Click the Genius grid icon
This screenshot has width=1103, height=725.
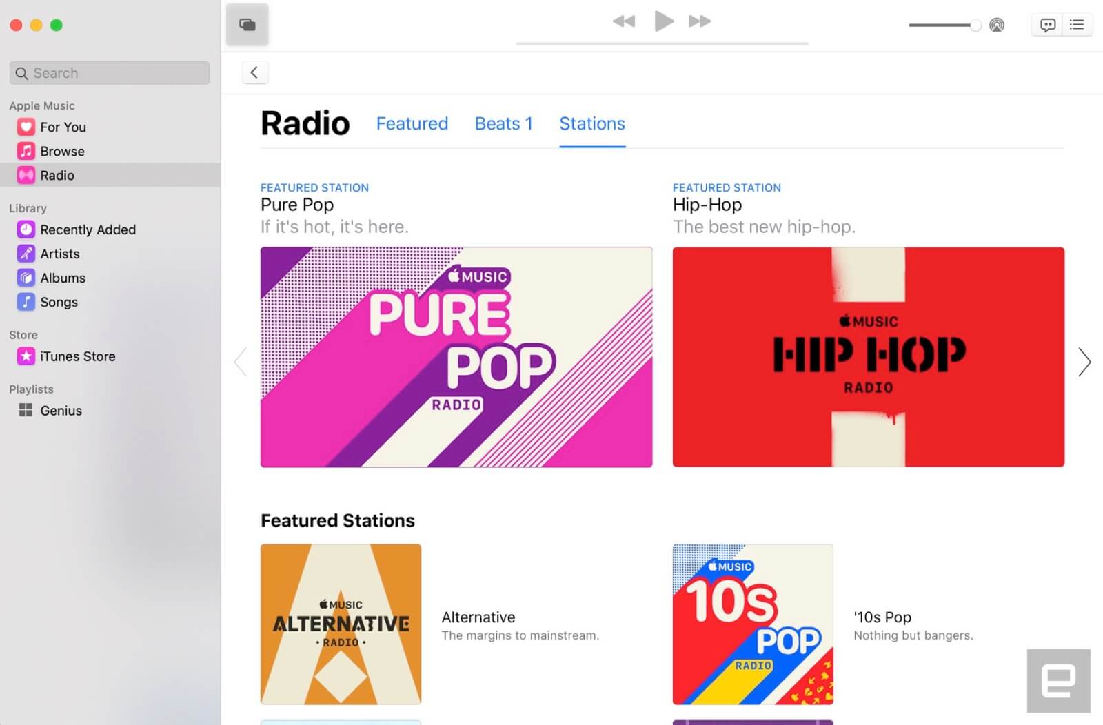[x=26, y=410]
